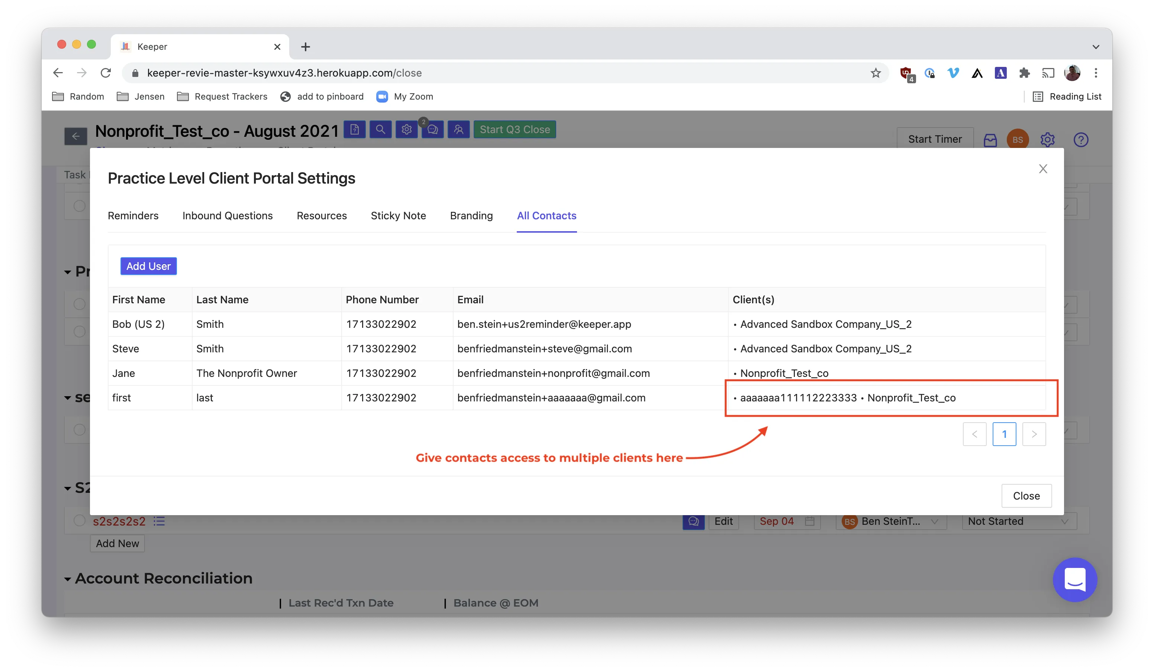
Task: Open the chat bubble icon with badge 2
Action: click(433, 130)
